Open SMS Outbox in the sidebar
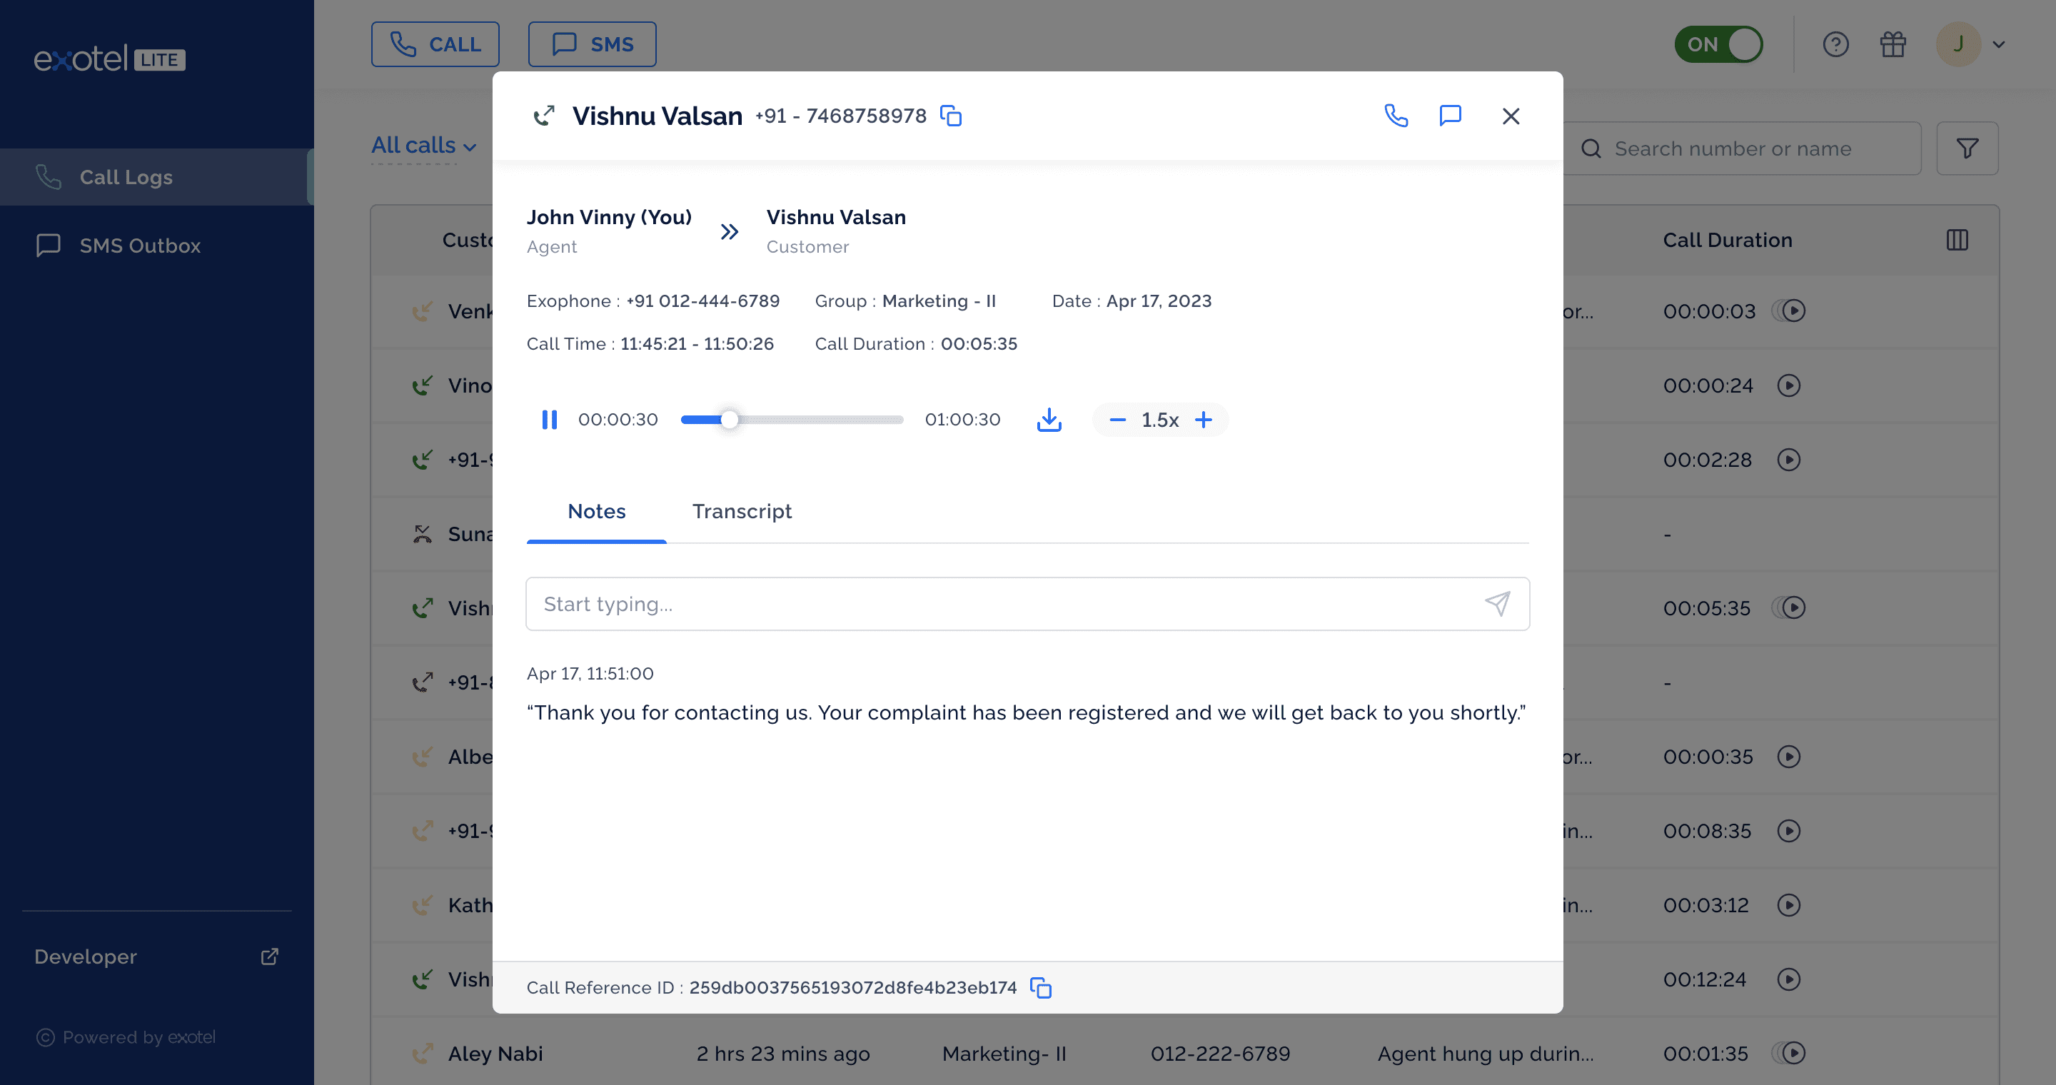The width and height of the screenshot is (2056, 1085). pyautogui.click(x=140, y=246)
